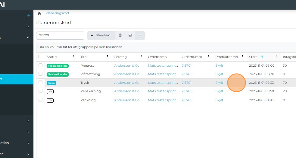
Task: Click the Planeringskort breadcrumb link
Action: (x=57, y=13)
